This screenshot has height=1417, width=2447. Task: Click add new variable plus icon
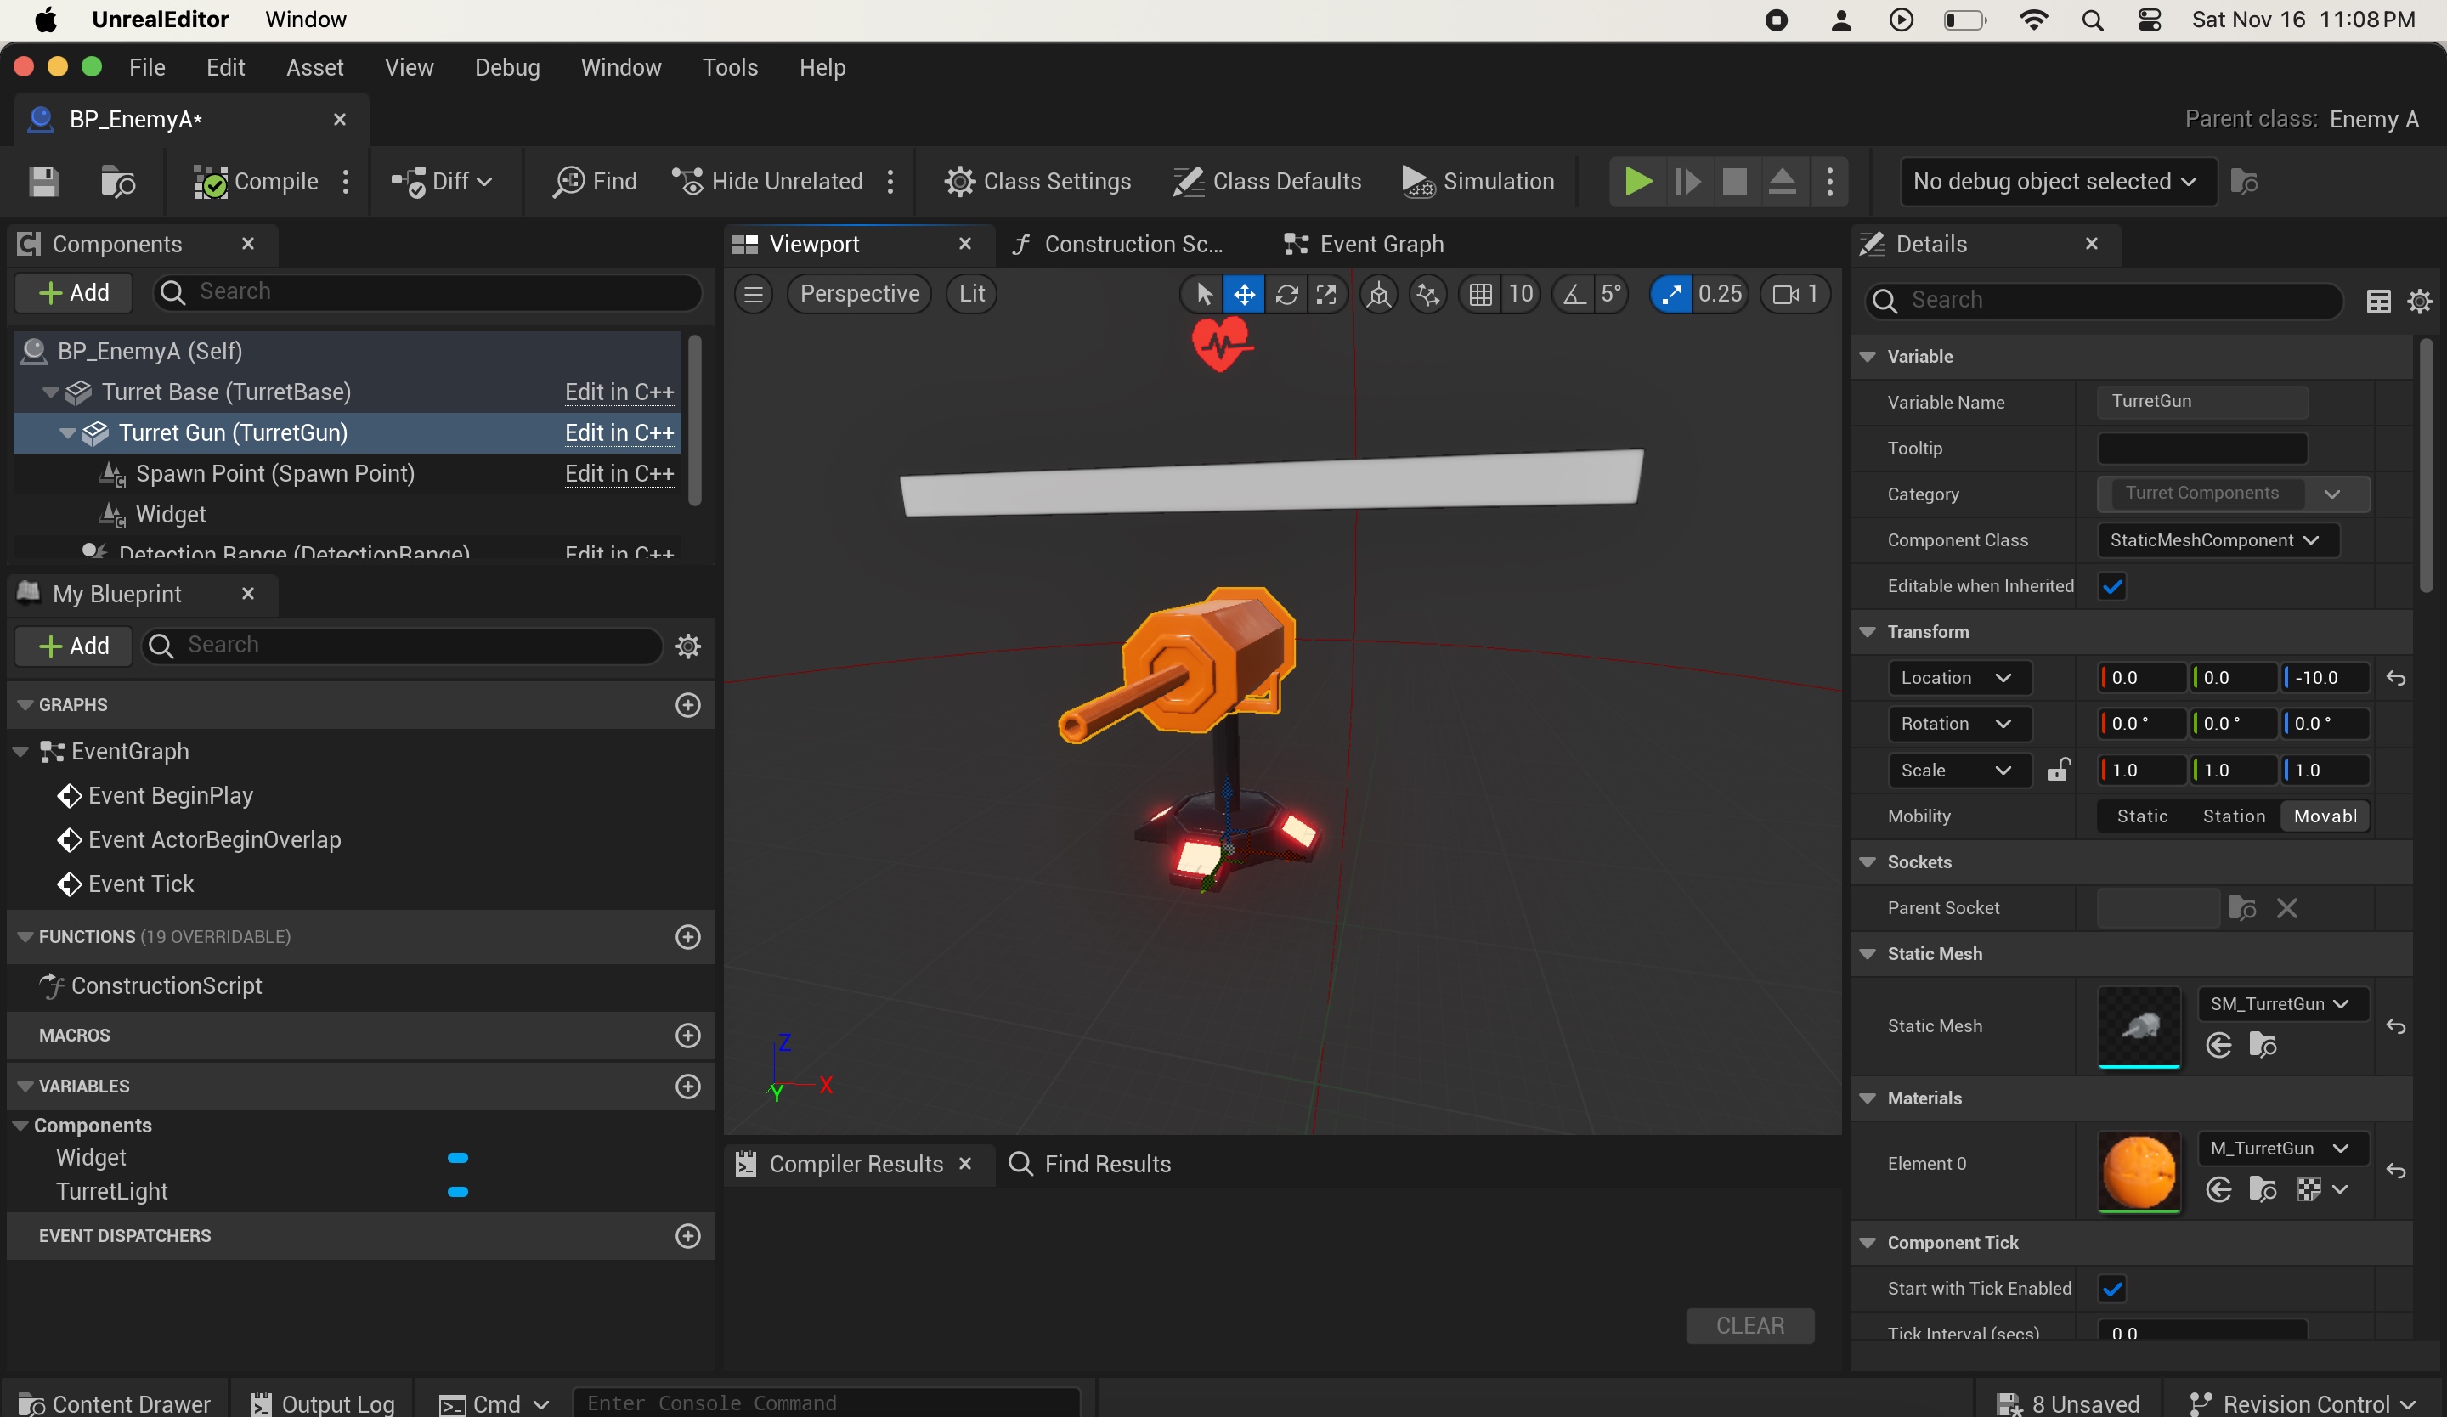tap(687, 1086)
